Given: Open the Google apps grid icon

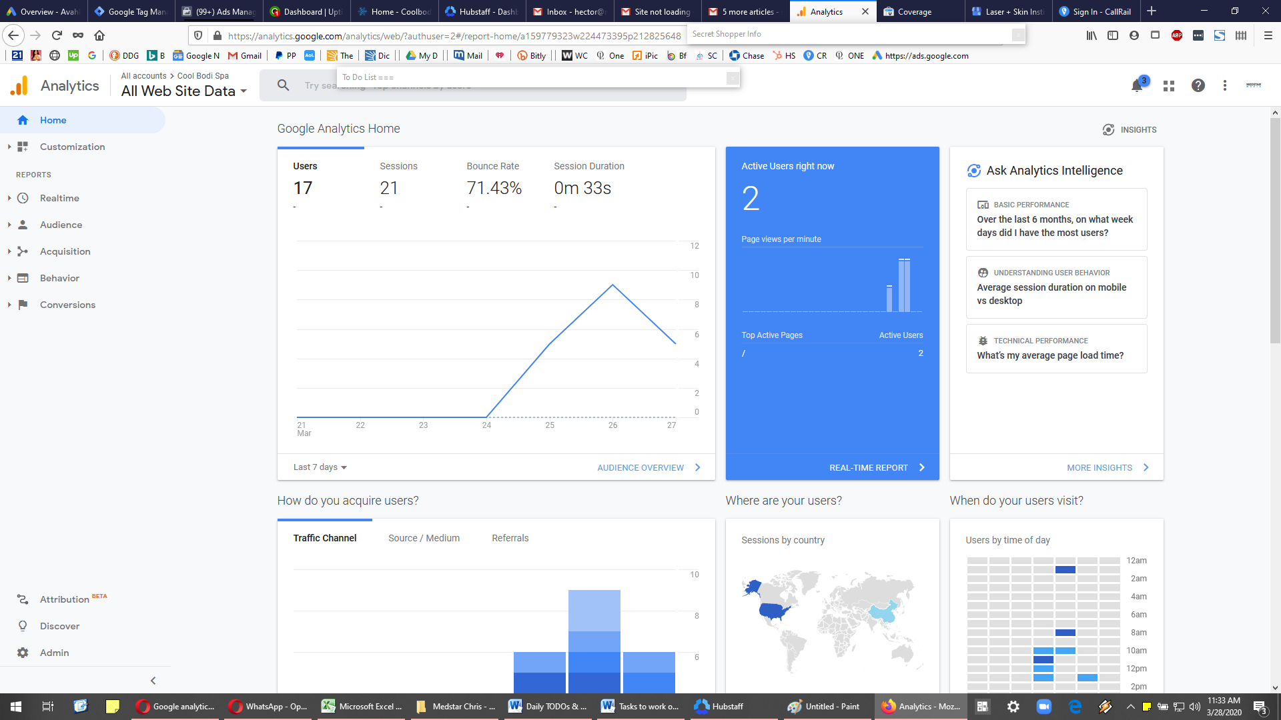Looking at the screenshot, I should [1169, 86].
